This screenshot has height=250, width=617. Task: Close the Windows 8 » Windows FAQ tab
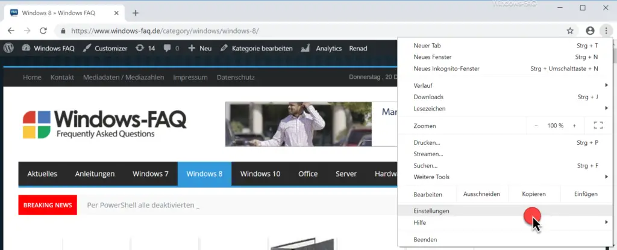116,13
